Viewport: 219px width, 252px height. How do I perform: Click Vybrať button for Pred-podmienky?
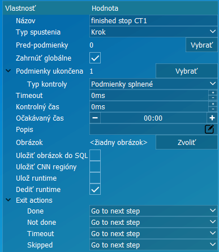[x=201, y=45]
